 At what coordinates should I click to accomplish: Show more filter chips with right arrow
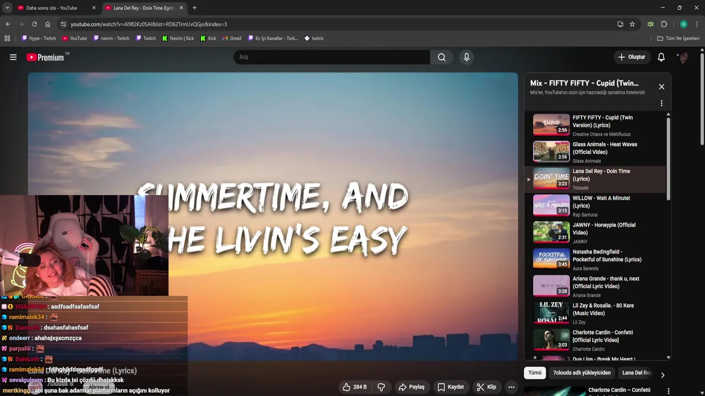coord(663,375)
